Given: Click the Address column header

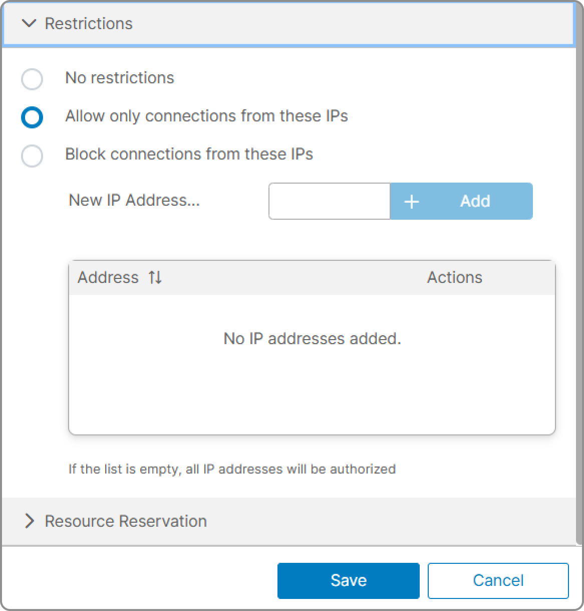Looking at the screenshot, I should (108, 277).
